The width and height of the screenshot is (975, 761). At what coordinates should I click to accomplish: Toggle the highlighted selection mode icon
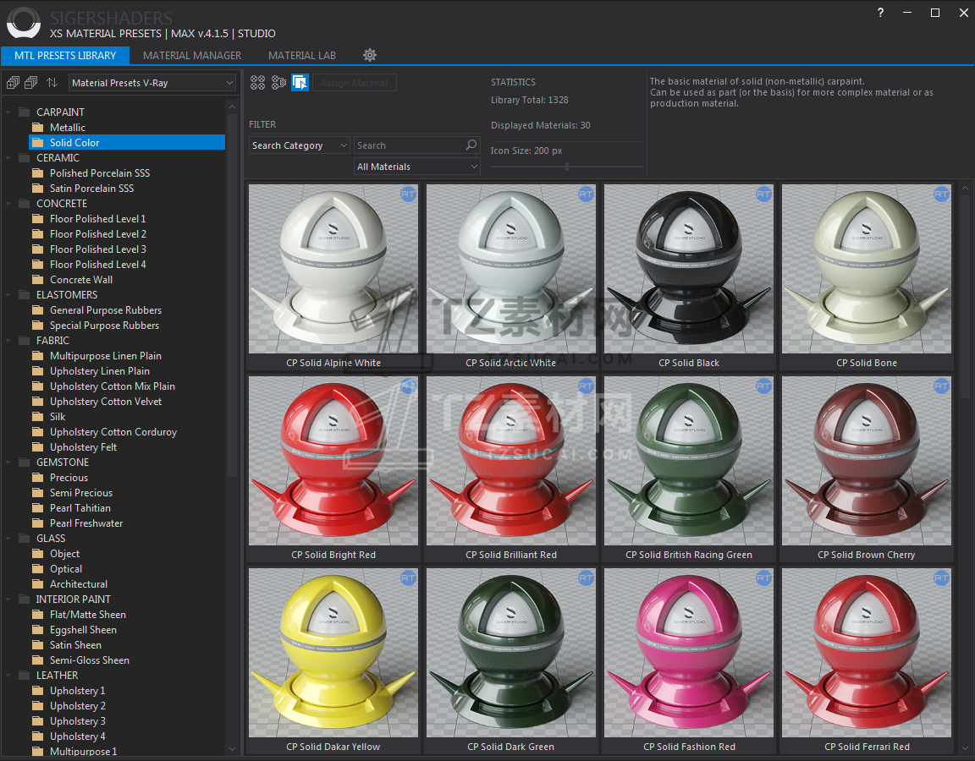point(300,83)
